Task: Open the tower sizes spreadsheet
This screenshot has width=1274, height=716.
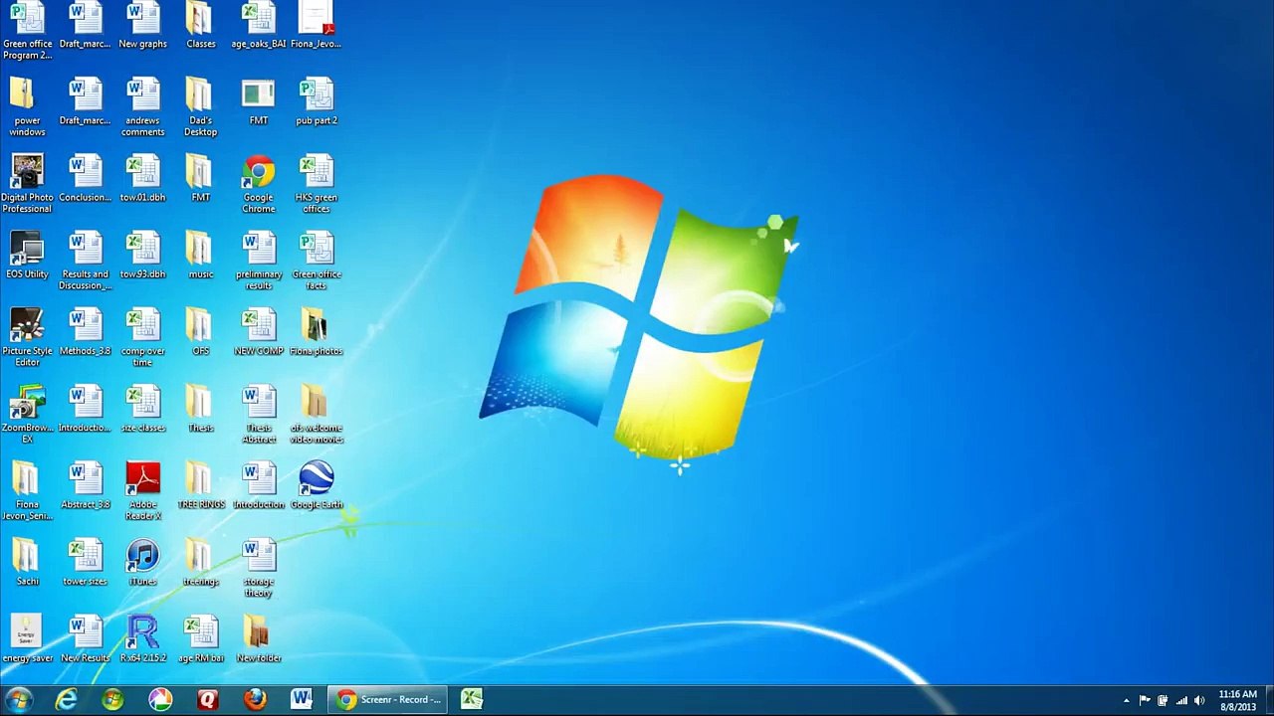Action: pyautogui.click(x=85, y=562)
